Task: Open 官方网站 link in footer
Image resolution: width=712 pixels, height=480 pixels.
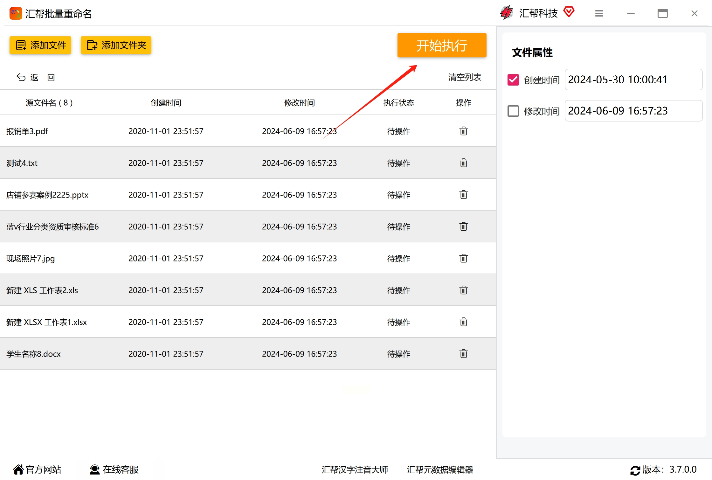Action: (x=37, y=470)
